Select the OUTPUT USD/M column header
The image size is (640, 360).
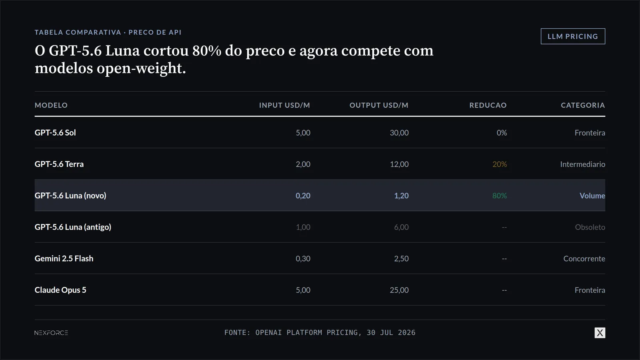click(x=379, y=105)
